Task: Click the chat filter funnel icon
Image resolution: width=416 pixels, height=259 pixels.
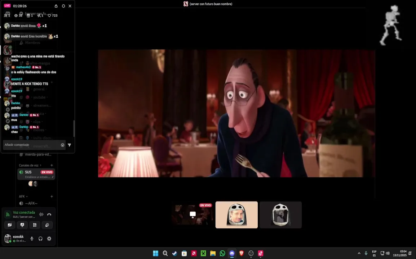Action: coord(69,145)
